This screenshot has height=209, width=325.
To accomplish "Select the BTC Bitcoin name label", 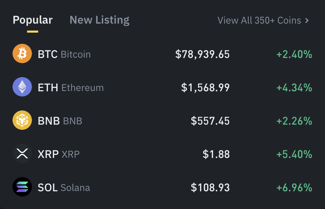I will tap(64, 54).
